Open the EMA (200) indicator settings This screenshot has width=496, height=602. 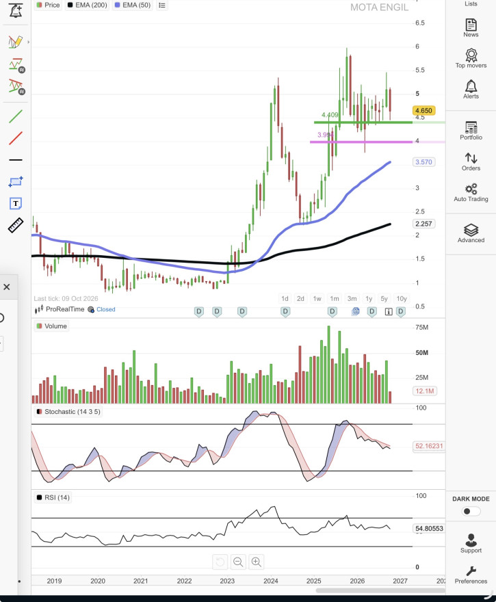click(87, 5)
